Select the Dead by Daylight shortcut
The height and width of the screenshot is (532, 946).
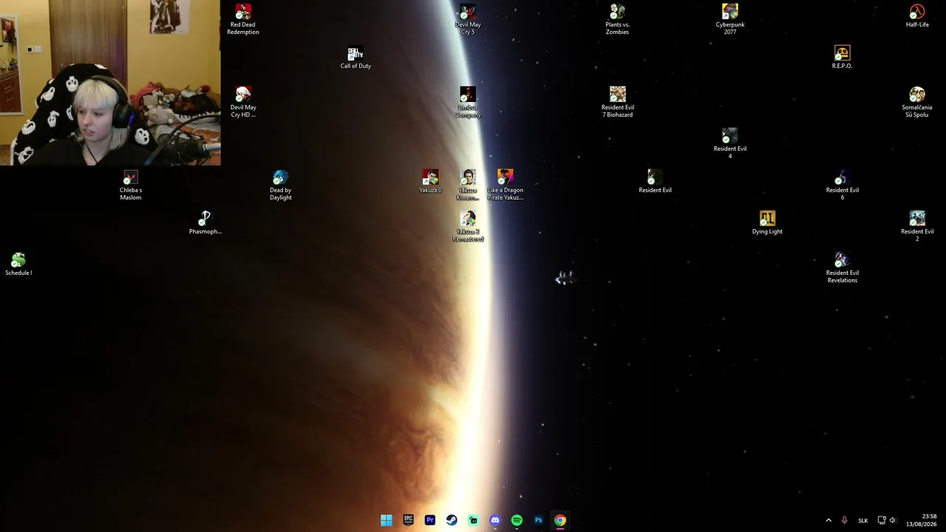[x=280, y=185]
